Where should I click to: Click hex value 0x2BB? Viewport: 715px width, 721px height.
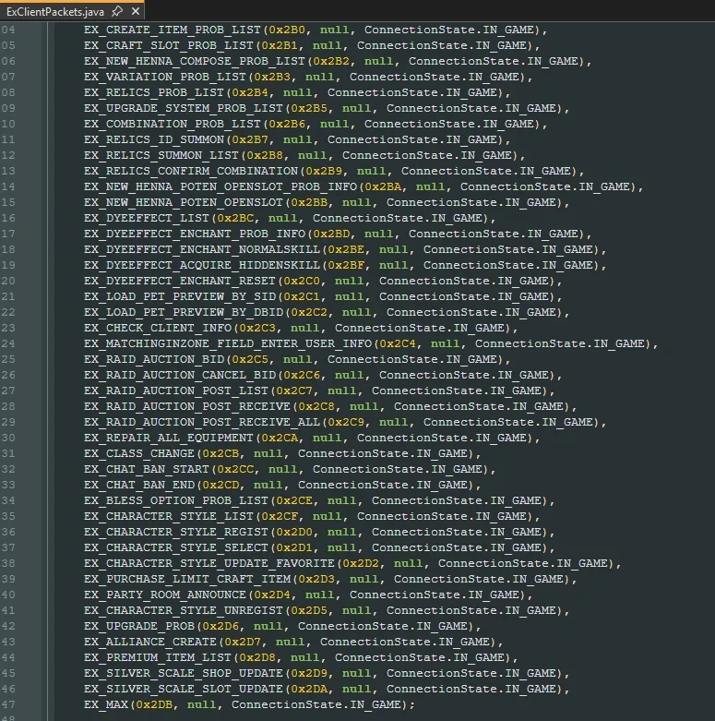coord(310,202)
